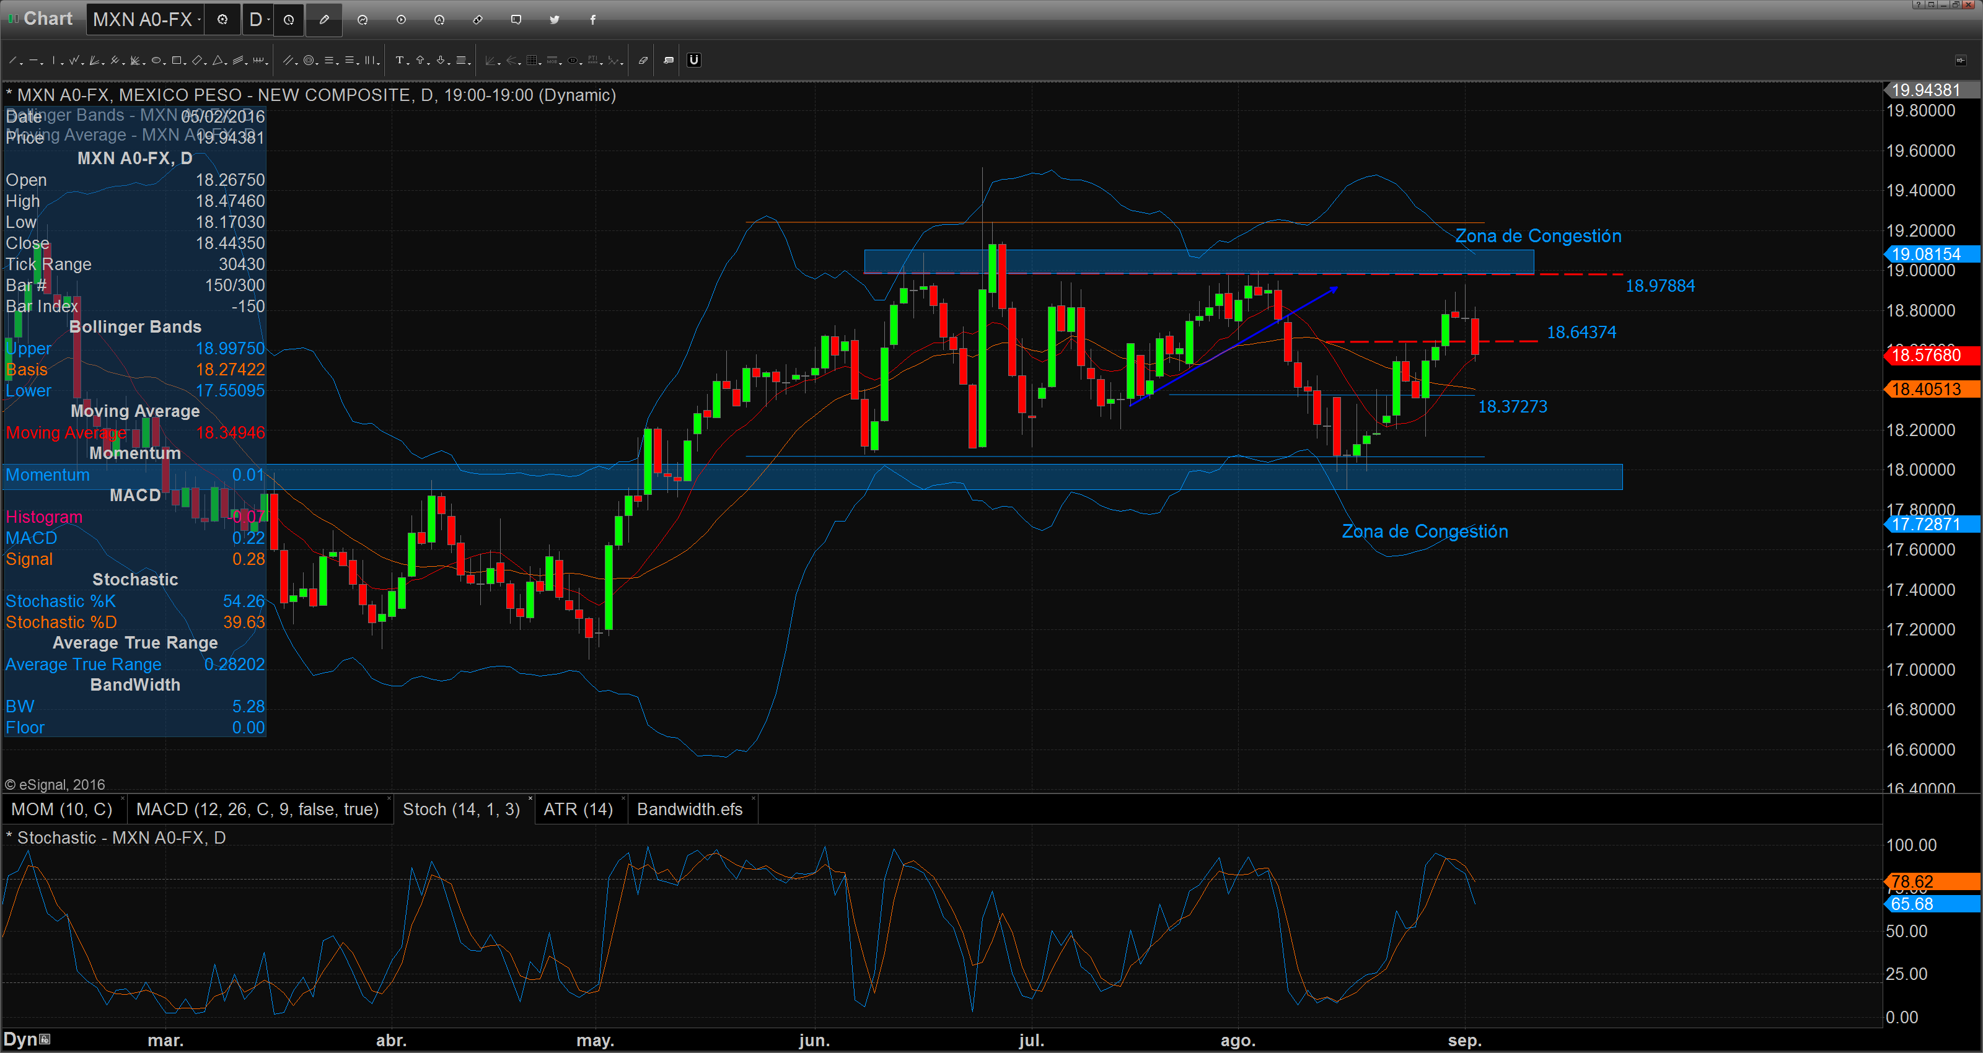Expand the diamond shape tool dropdown
Viewport: 1983px width, 1053px height.
pyautogui.click(x=206, y=63)
